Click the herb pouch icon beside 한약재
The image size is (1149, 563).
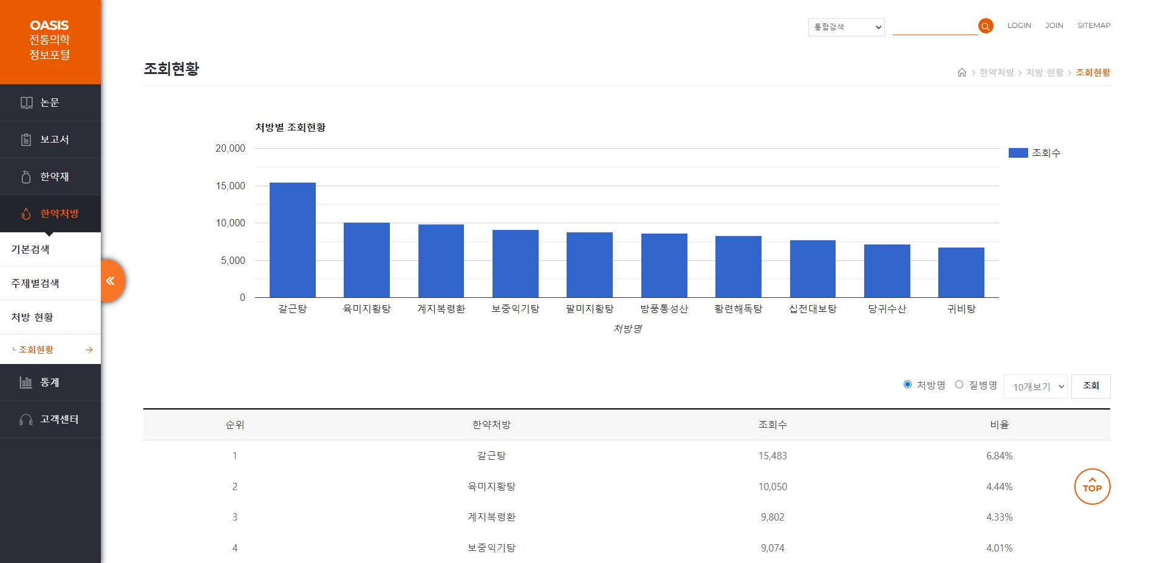tap(26, 177)
